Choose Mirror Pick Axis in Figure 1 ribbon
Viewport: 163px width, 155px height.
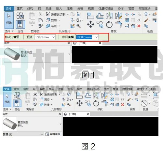(109, 16)
